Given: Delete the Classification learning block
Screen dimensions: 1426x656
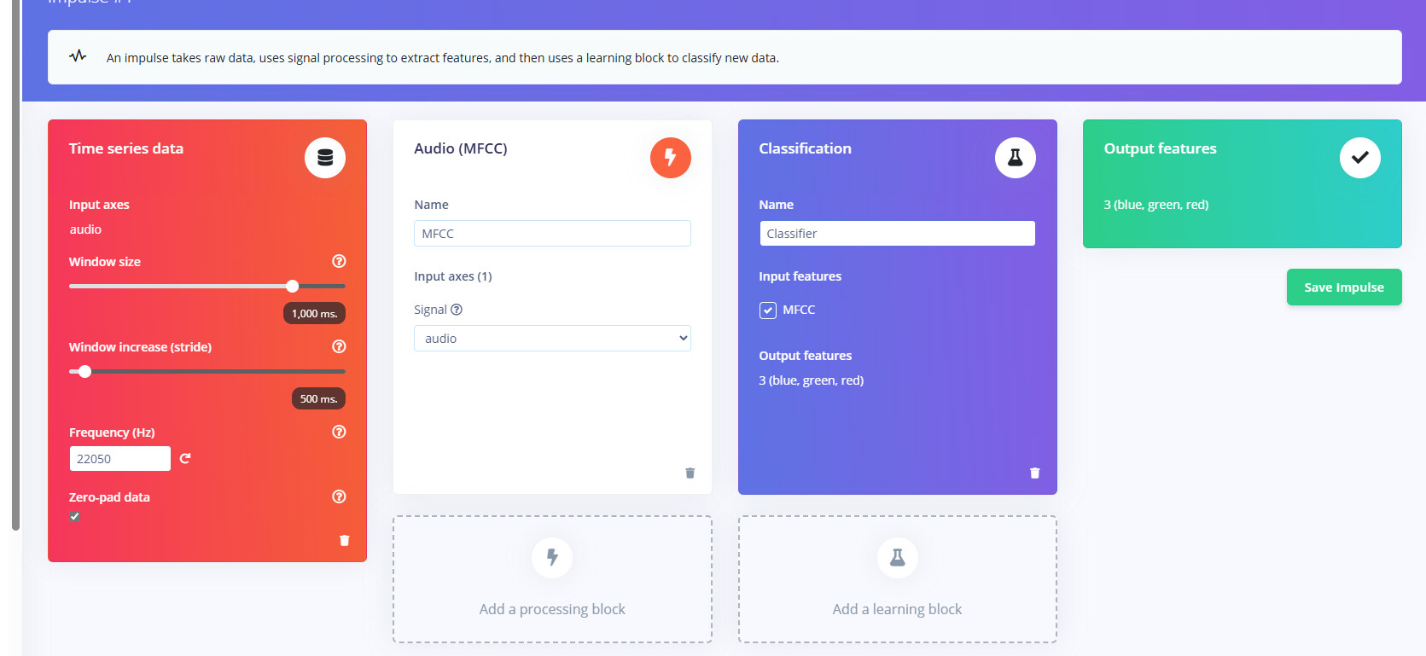Looking at the screenshot, I should click(x=1034, y=473).
